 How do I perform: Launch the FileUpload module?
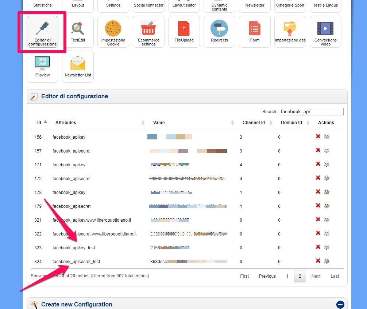(184, 32)
